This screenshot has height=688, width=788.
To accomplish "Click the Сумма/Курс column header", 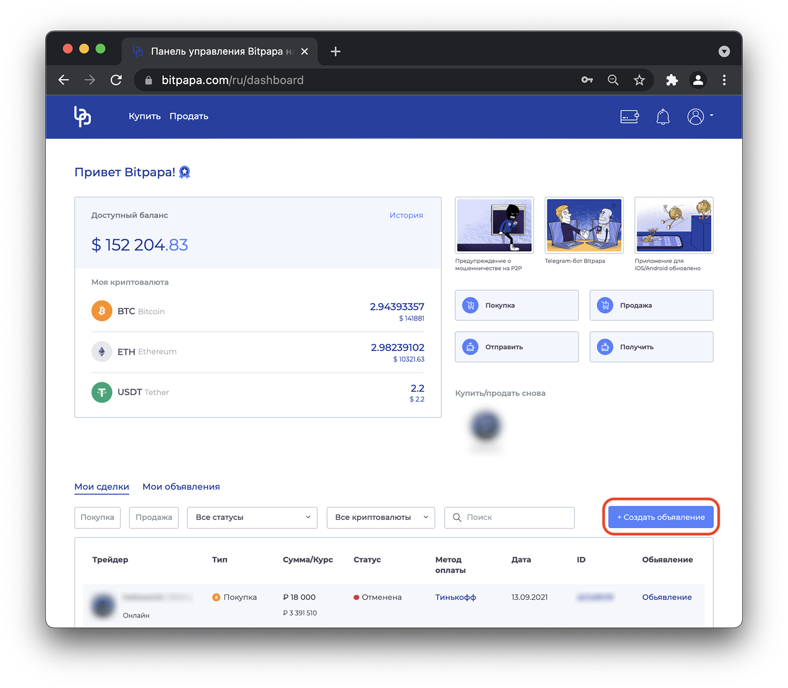I will [308, 560].
